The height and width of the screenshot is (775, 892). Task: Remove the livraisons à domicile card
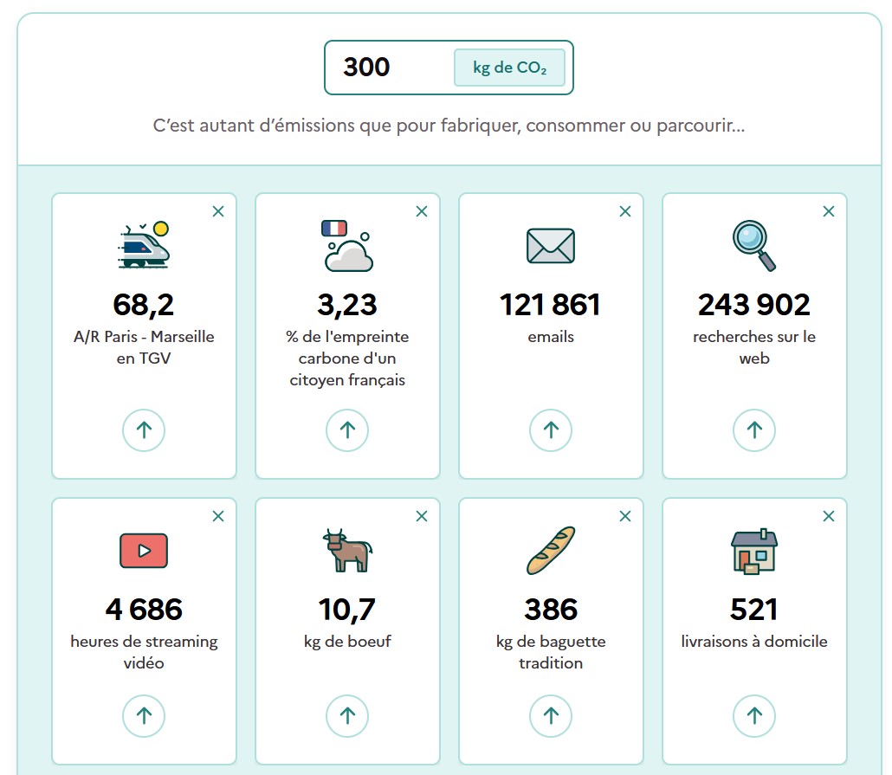829,516
